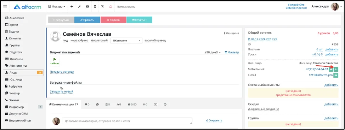
Task: Open the Отчеты dropdown button
Action: click(x=139, y=20)
